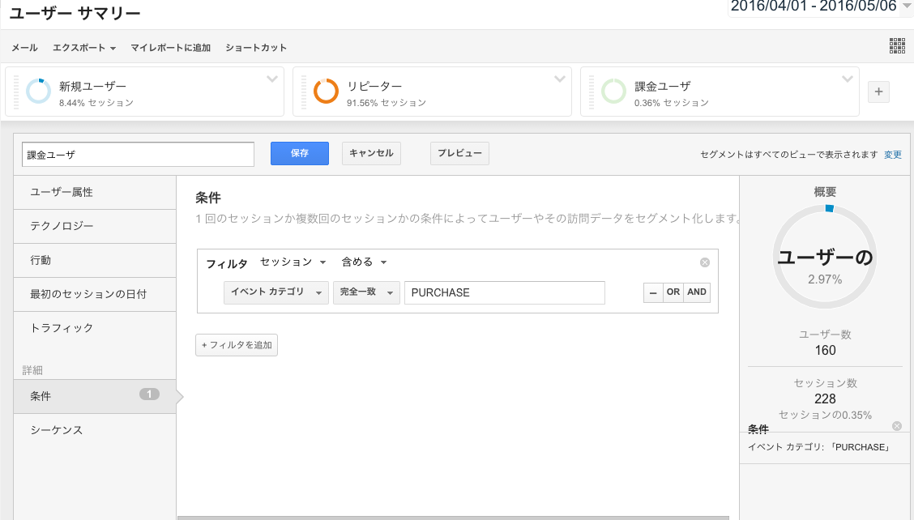Open the 完全一致 match type dropdown

pyautogui.click(x=366, y=292)
